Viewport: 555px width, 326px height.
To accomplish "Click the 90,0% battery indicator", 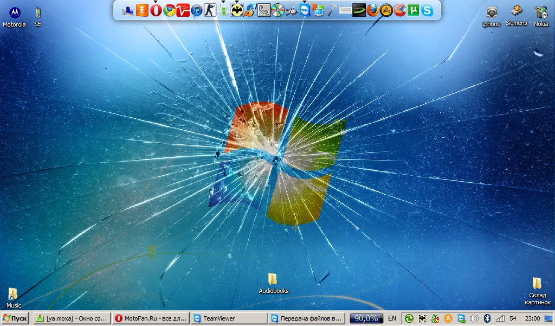I will [366, 318].
